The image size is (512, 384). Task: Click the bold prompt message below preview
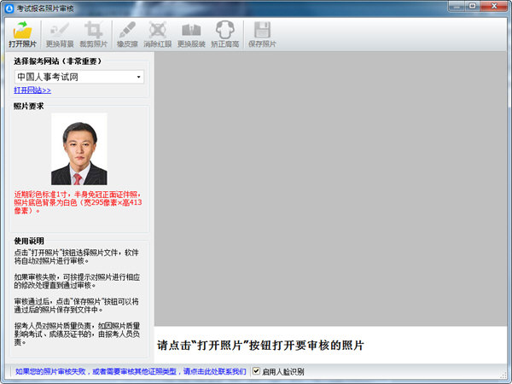tap(260, 346)
